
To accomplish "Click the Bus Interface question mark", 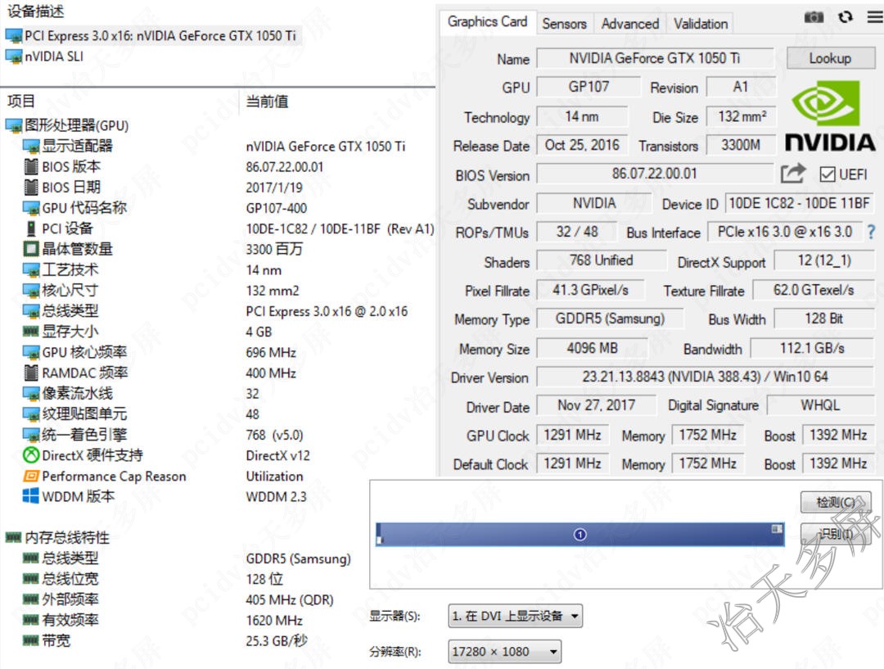I will click(871, 232).
